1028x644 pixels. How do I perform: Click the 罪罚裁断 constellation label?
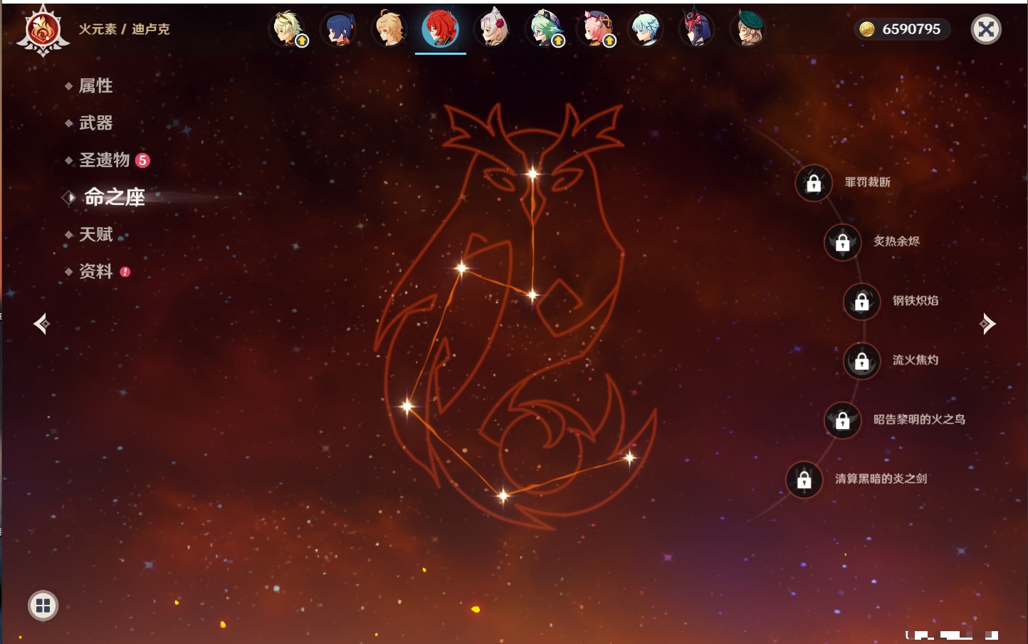(x=868, y=182)
